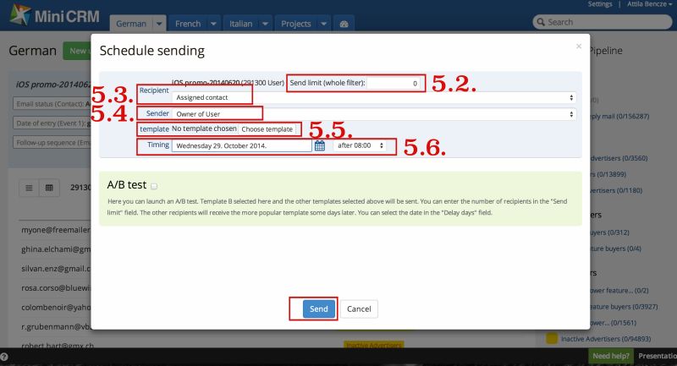Click the Search box
677x366 pixels.
click(x=603, y=22)
